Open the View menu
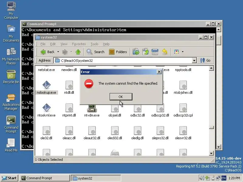Screen dimensions: 243x182 click(64, 44)
